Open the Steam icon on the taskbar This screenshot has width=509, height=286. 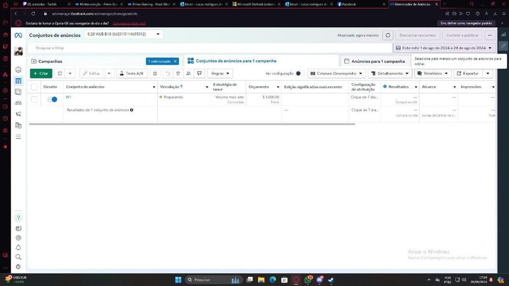click(331, 280)
